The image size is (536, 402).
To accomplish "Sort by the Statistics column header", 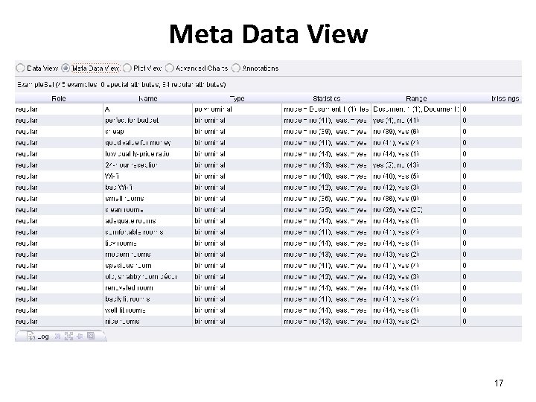I will pos(327,98).
